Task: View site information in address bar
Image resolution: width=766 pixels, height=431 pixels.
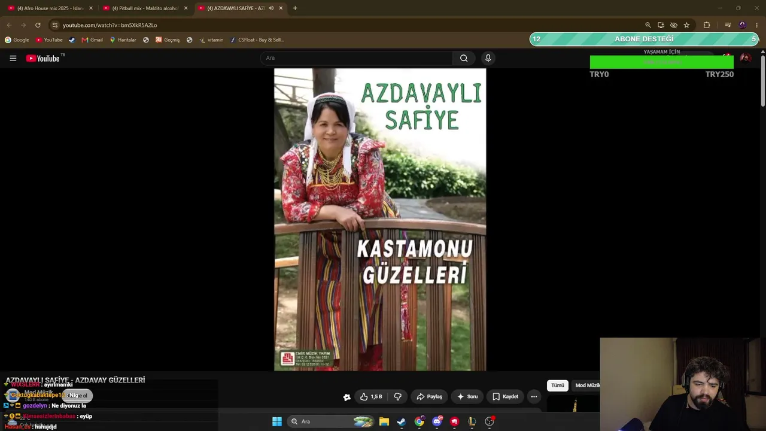Action: click(x=54, y=25)
